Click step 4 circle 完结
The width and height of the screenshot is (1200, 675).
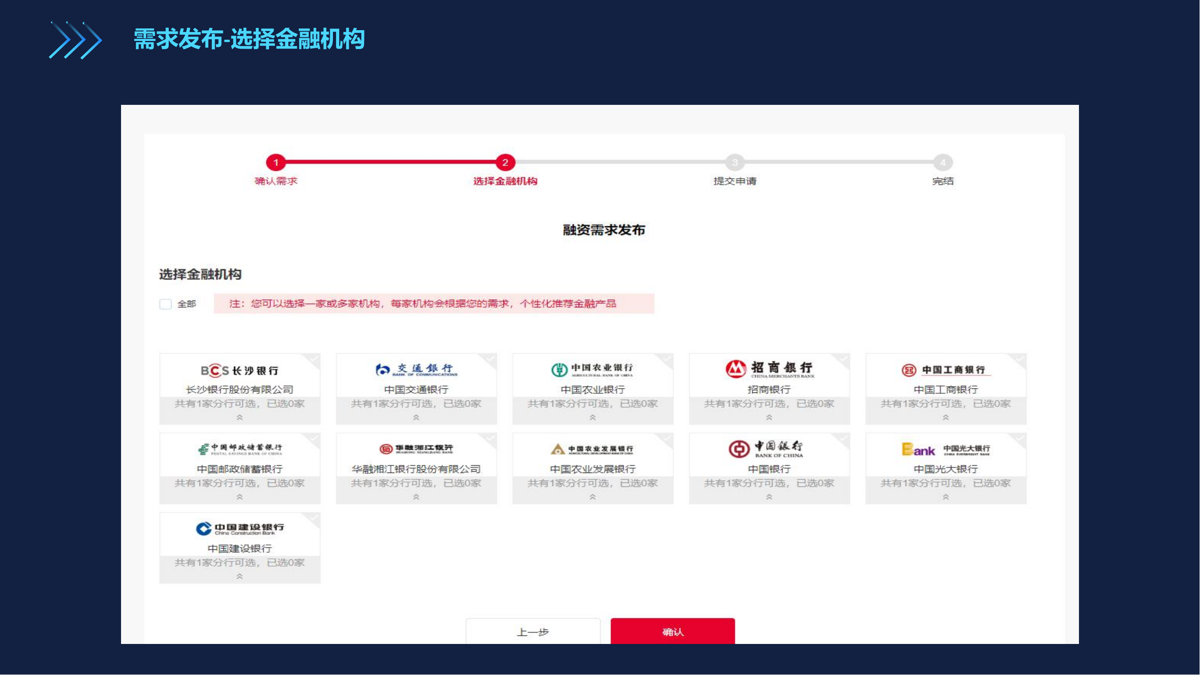[x=943, y=162]
